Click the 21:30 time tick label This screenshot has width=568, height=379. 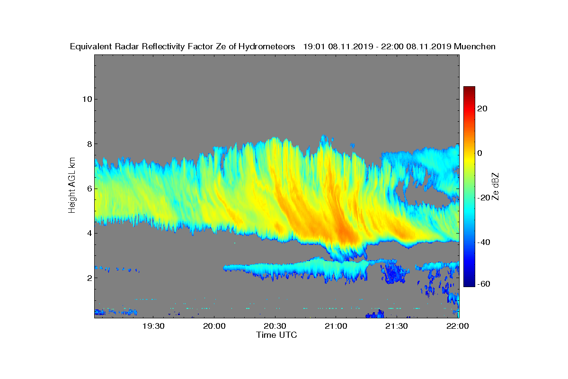[397, 326]
